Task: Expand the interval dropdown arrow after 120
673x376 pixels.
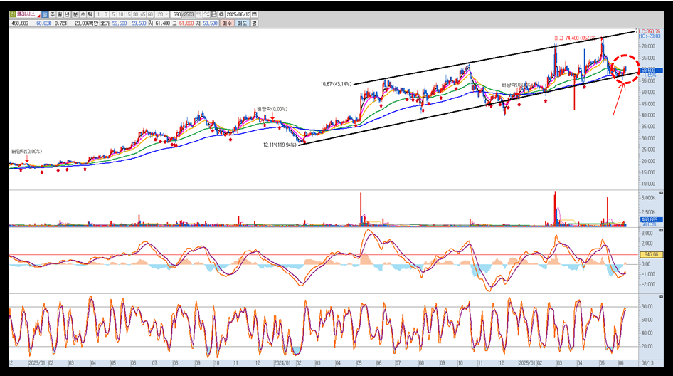Action: pos(167,15)
